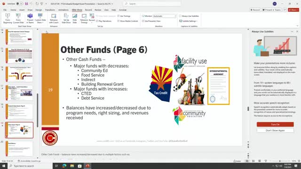Start slideshow From Current Slide
The image size is (301, 169).
pyautogui.click(x=18, y=18)
